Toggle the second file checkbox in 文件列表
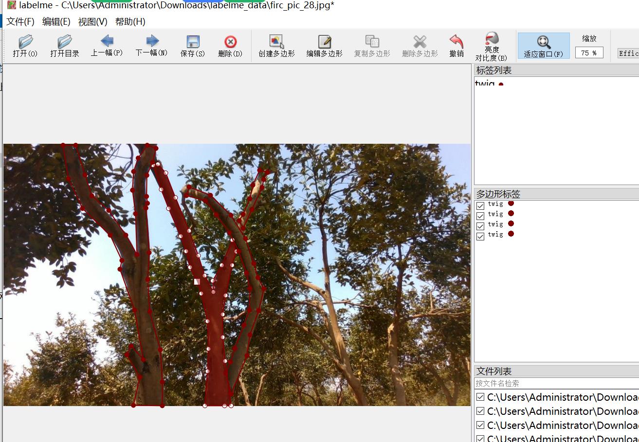 480,411
